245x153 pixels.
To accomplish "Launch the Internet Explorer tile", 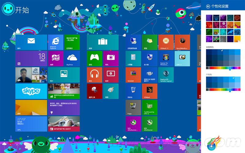I will pos(56,42).
